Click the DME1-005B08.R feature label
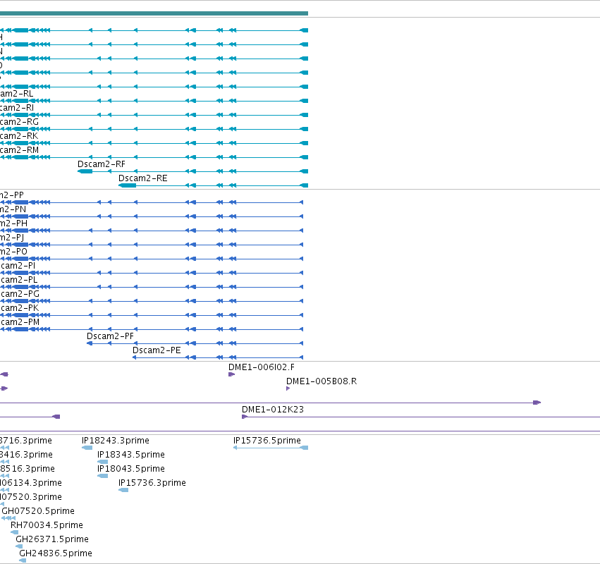This screenshot has height=564, width=600. click(322, 381)
